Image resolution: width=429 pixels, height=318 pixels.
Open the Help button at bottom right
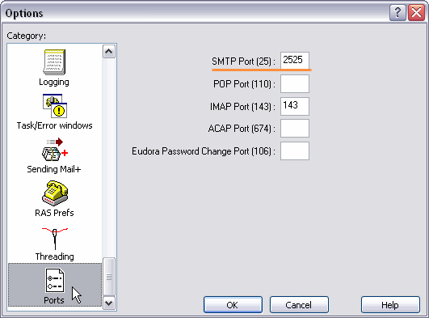(390, 304)
